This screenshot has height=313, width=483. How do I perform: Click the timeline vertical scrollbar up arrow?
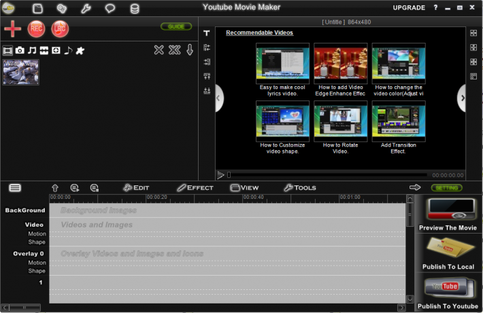click(410, 199)
